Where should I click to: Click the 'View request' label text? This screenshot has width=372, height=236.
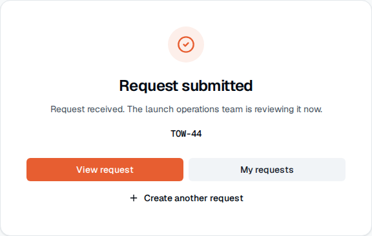click(x=105, y=170)
